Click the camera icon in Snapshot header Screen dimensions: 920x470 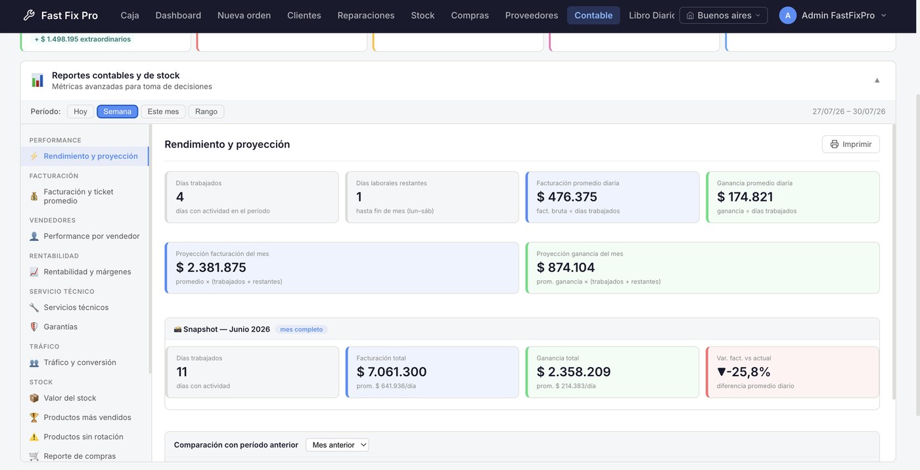click(177, 330)
